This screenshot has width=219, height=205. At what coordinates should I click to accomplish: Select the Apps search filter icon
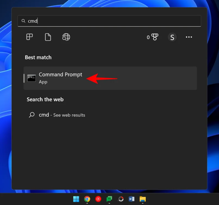(30, 37)
